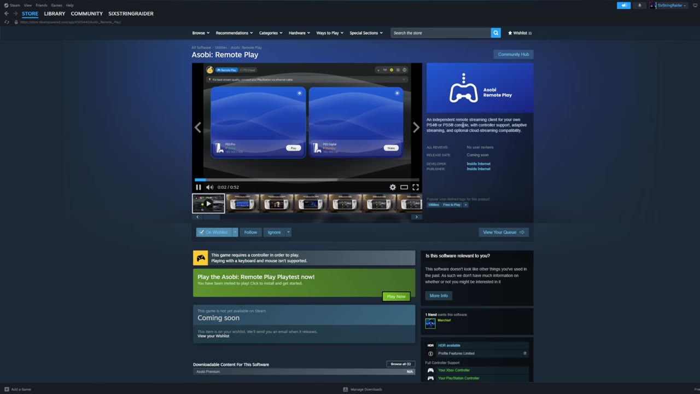Switch to the LIBRARY tab
Viewport: 700px width, 394px height.
coord(55,14)
